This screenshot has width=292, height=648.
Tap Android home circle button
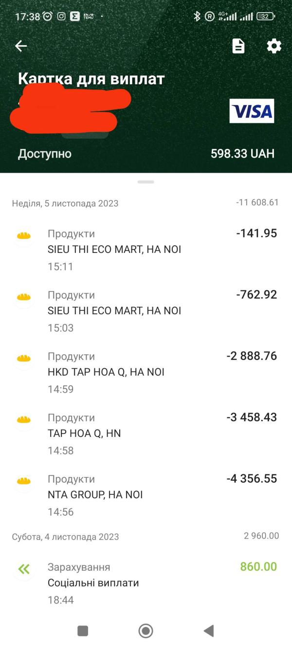[x=146, y=631]
